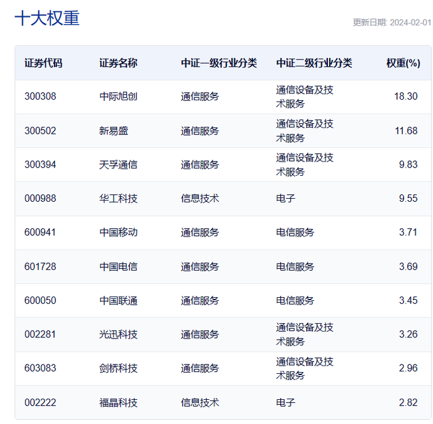Click 电信服务 in the 中国移动 row

coord(295,233)
